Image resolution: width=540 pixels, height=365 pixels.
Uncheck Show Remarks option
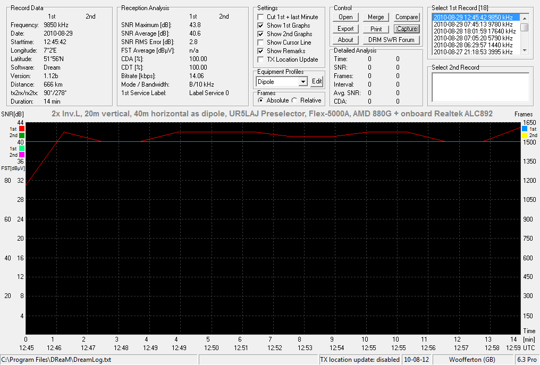point(261,51)
